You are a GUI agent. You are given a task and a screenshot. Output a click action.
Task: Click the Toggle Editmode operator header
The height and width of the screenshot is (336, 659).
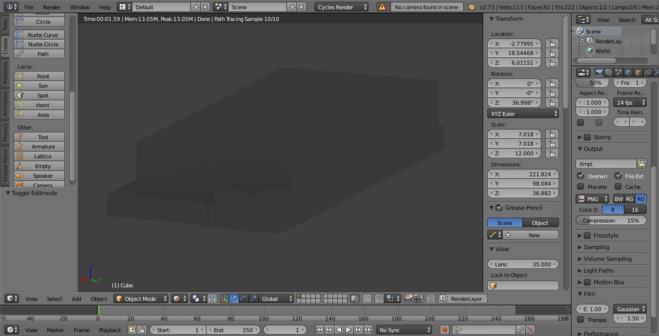35,193
